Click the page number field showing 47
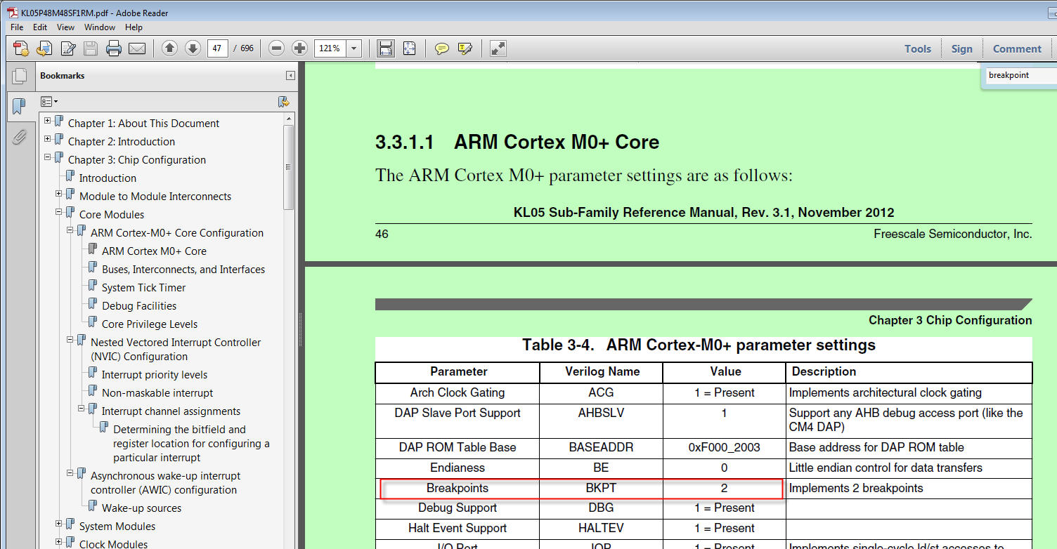 (217, 48)
